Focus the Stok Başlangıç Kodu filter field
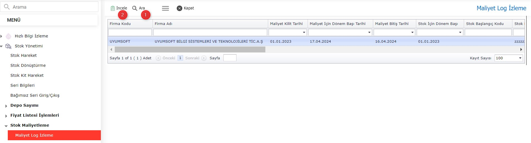Screen dimensions: 531x143 click(x=488, y=32)
